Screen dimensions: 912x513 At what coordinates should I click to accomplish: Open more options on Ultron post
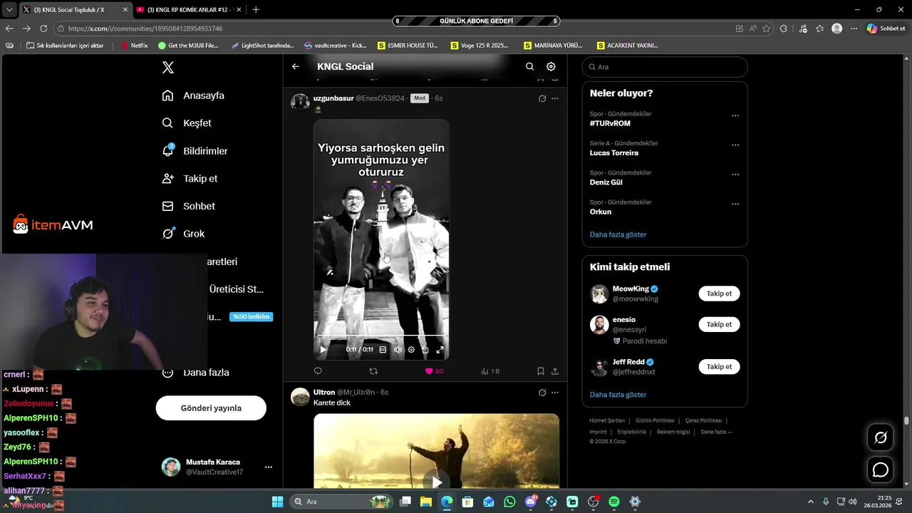pyautogui.click(x=555, y=393)
